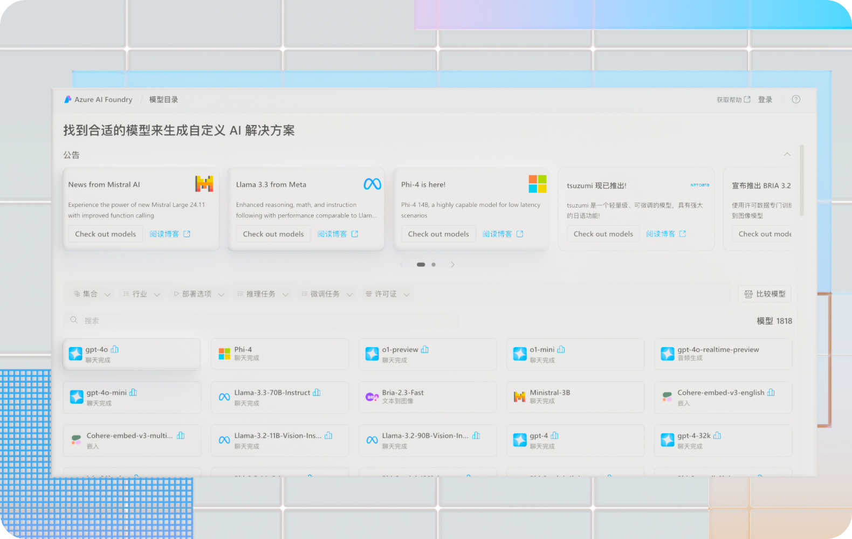Click the 获取帮助 link

pyautogui.click(x=733, y=100)
